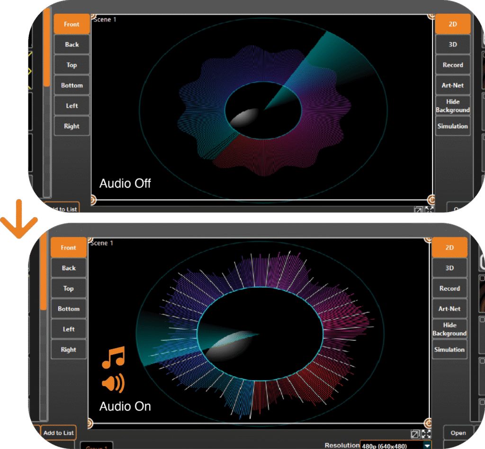Click the bottom-right corner rotation handle

pyautogui.click(x=429, y=424)
